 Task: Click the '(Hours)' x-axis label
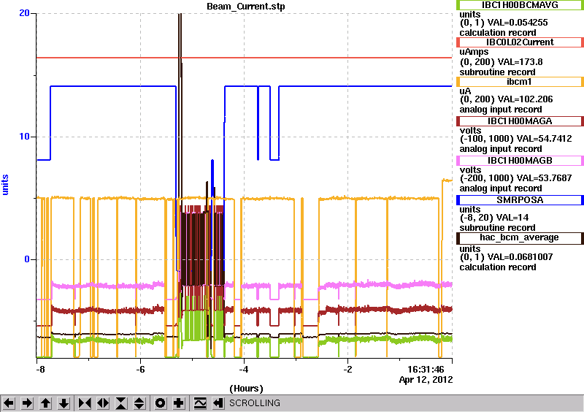coord(246,389)
